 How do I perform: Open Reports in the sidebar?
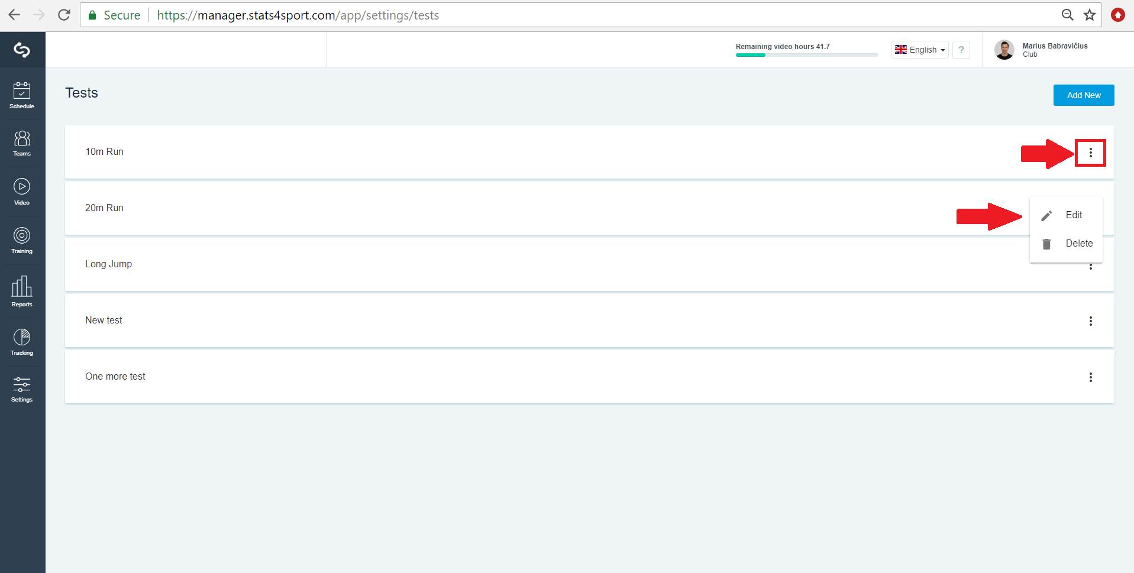click(x=22, y=291)
